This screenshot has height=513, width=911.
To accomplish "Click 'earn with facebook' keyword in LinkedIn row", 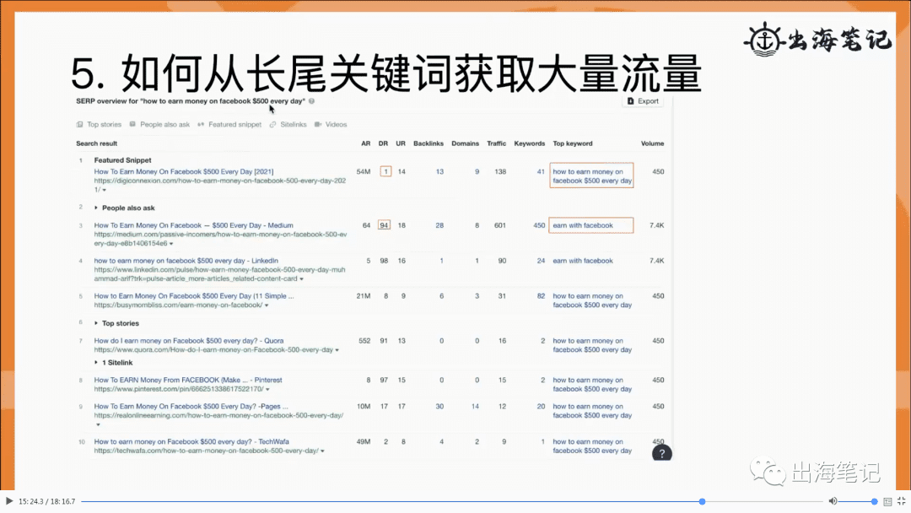I will click(583, 261).
